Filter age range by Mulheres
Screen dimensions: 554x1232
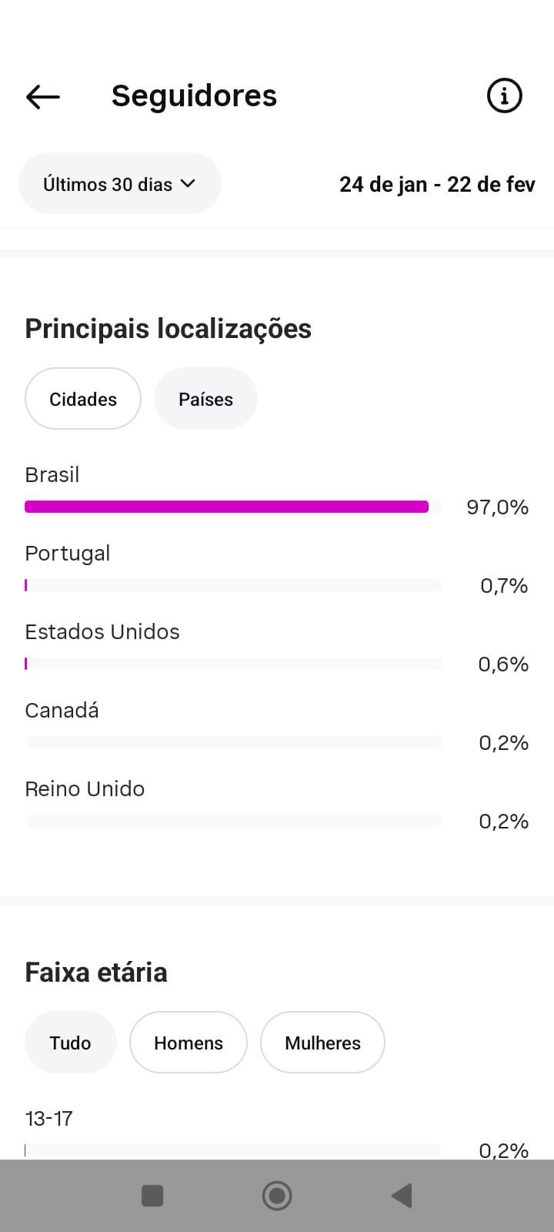click(x=322, y=1043)
